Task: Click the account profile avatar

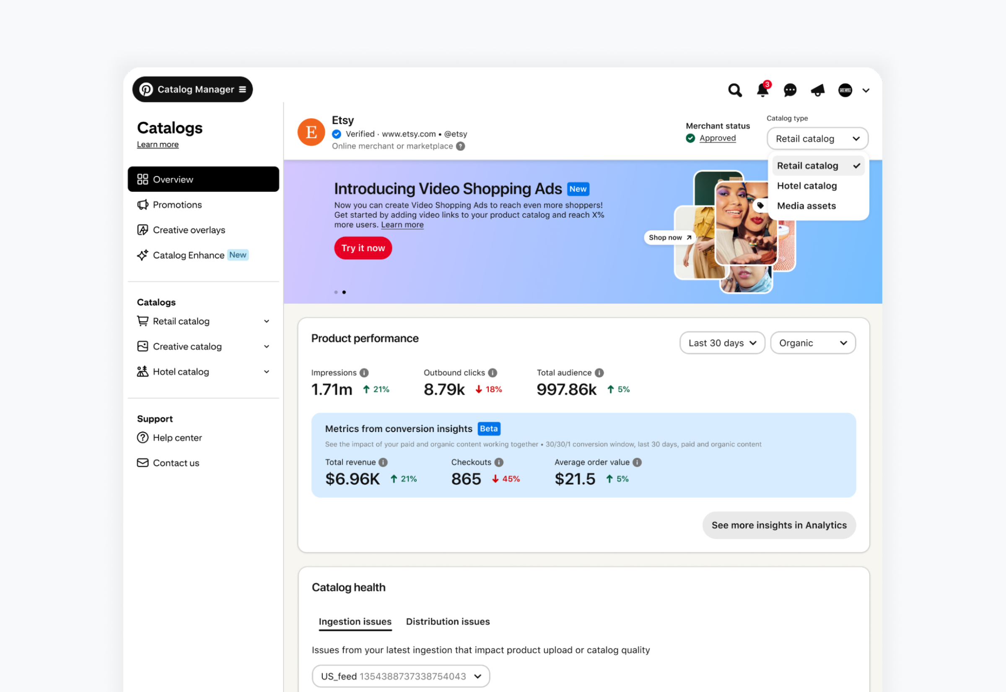Action: coord(845,90)
